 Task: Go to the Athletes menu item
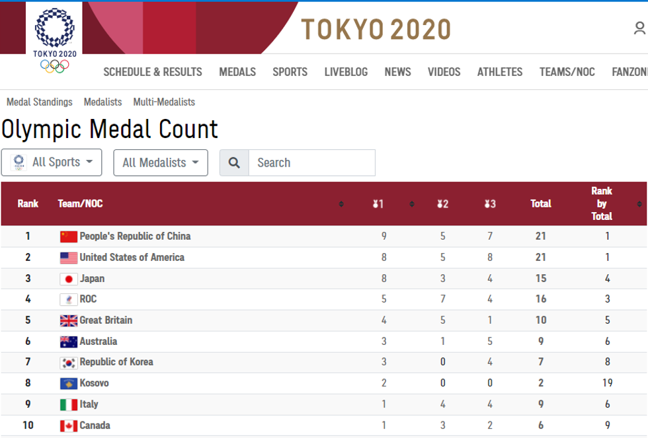[x=500, y=72]
